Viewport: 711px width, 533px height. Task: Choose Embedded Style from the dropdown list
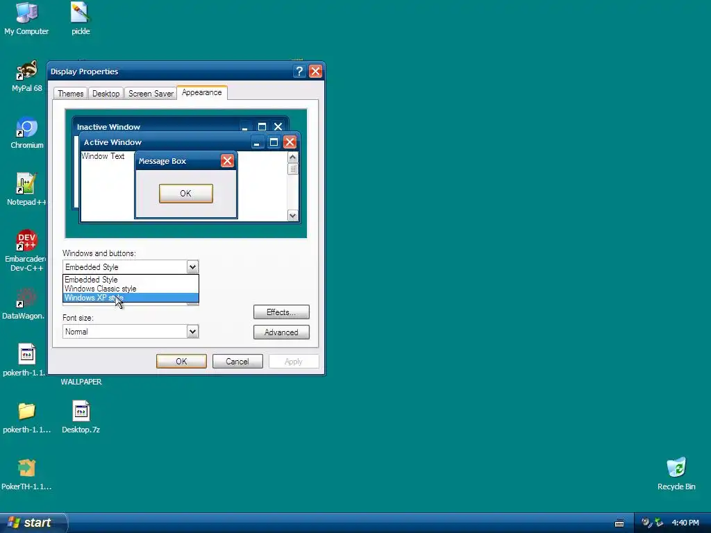[x=131, y=280]
